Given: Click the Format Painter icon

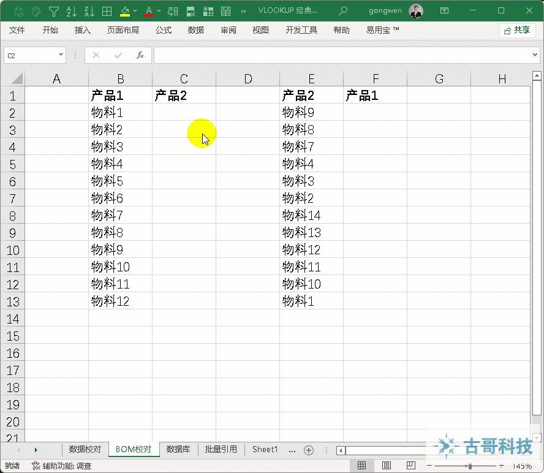Looking at the screenshot, I should 36,10.
